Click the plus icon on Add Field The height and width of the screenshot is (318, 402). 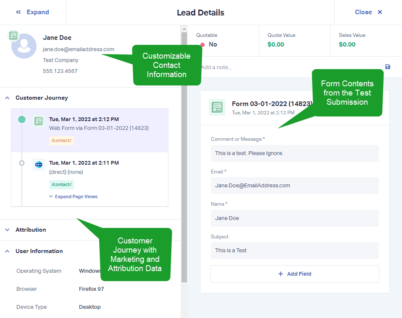[x=281, y=274]
